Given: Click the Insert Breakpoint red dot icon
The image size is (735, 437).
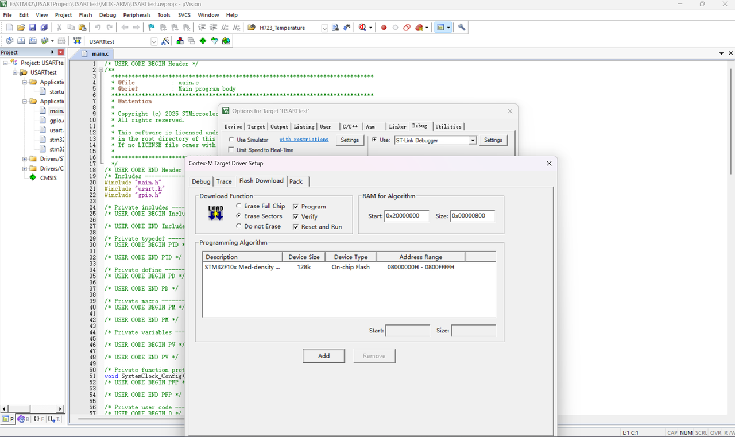Looking at the screenshot, I should [x=384, y=28].
